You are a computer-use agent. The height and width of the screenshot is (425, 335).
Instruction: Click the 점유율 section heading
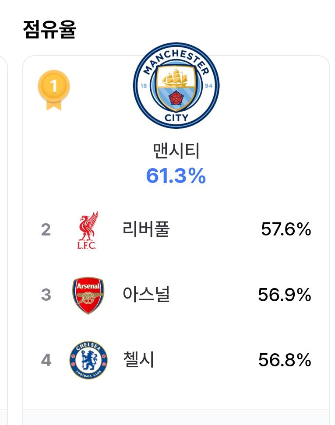click(x=49, y=29)
